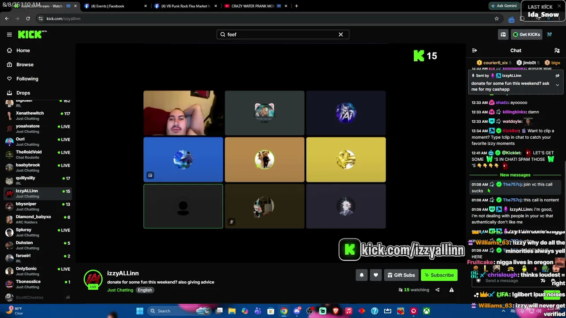Viewport: 566px width, 318px height.
Task: Click the Send a message chat input
Action: coord(509,281)
